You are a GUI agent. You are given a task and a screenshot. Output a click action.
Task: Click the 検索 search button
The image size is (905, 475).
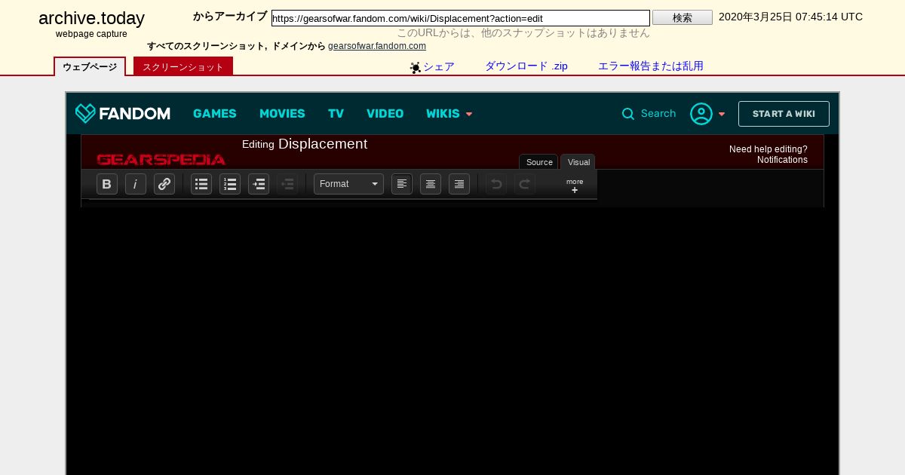coord(683,17)
